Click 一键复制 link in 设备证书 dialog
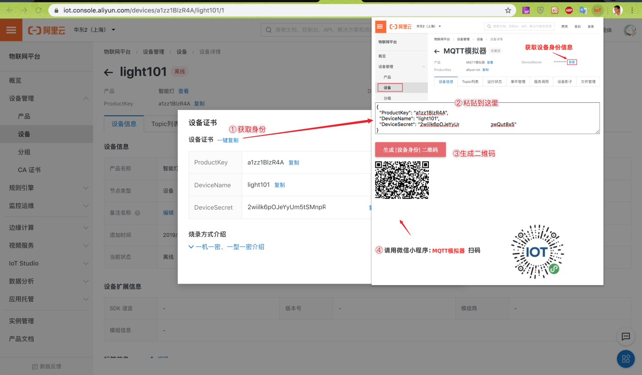The height and width of the screenshot is (375, 642). tap(228, 140)
